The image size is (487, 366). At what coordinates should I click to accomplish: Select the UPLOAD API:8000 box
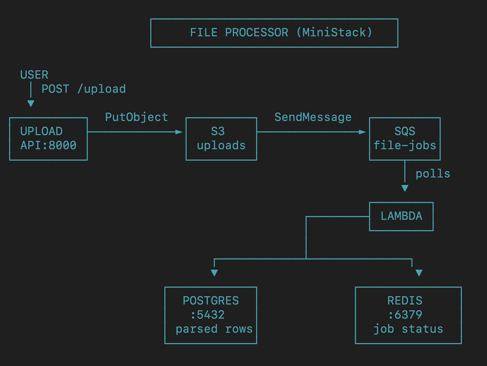point(48,139)
